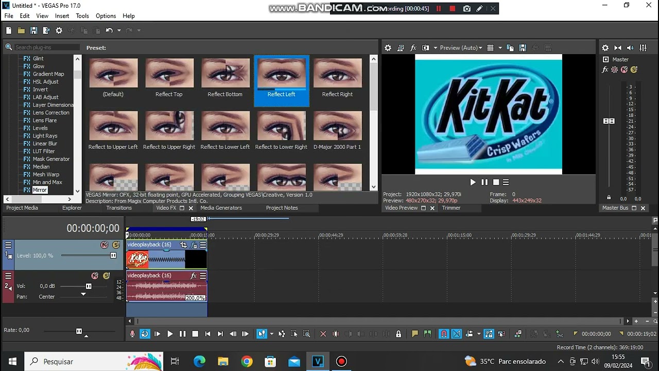
Task: Expand the normal edit tool dropdown arrow
Action: click(x=271, y=334)
